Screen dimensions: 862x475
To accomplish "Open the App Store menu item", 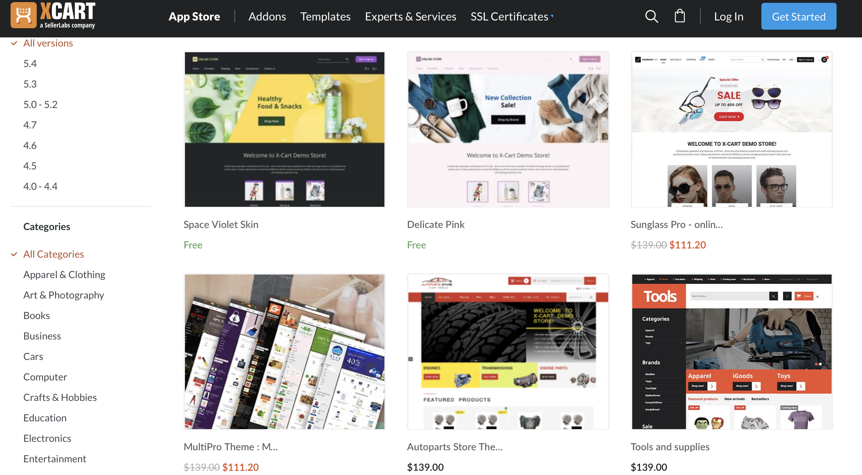I will coord(194,16).
